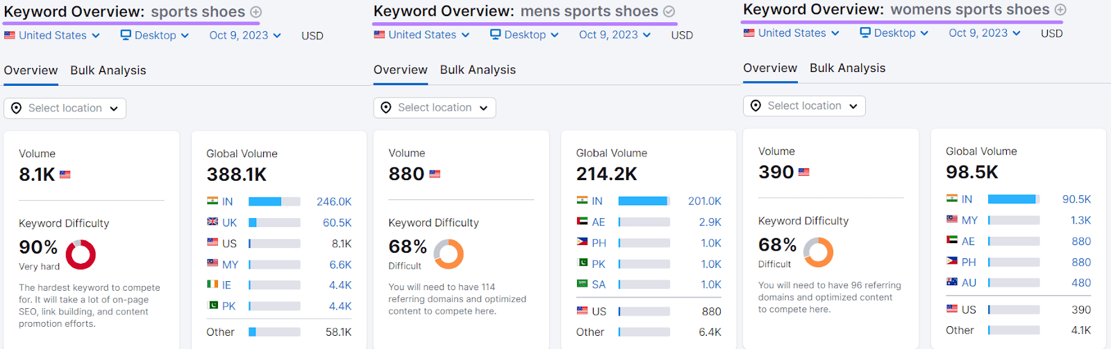Expand Select location in womens sports shoes panel

[804, 106]
